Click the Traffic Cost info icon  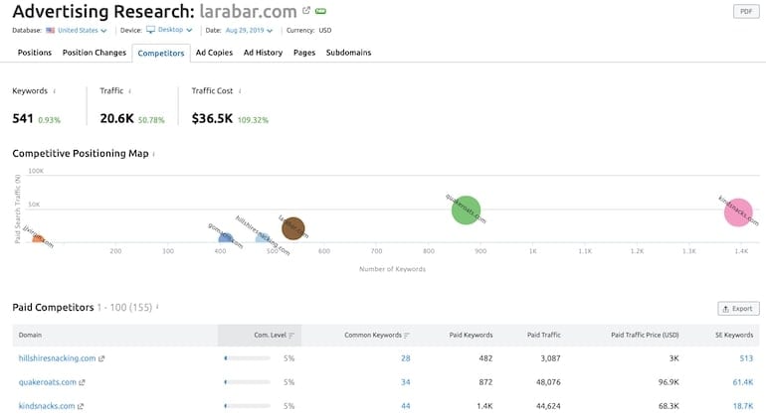click(x=240, y=91)
